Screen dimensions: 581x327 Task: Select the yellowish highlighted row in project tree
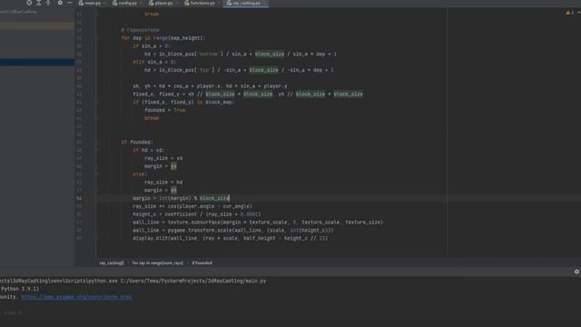point(37,26)
